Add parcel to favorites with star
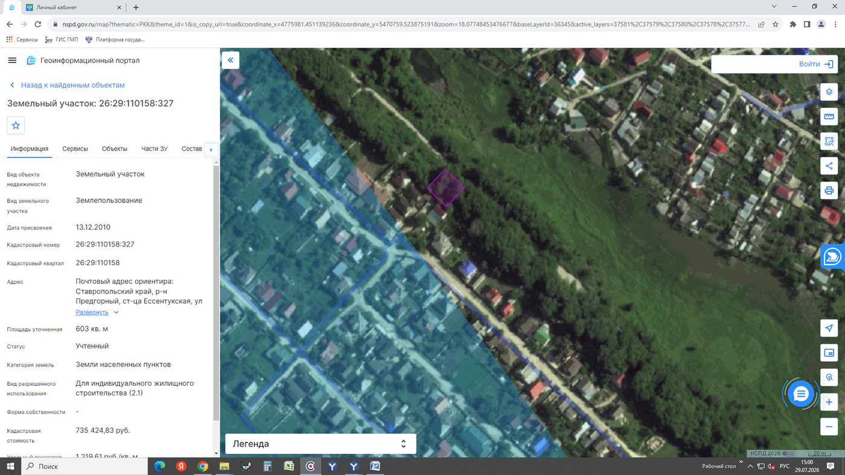This screenshot has height=475, width=845. point(16,125)
